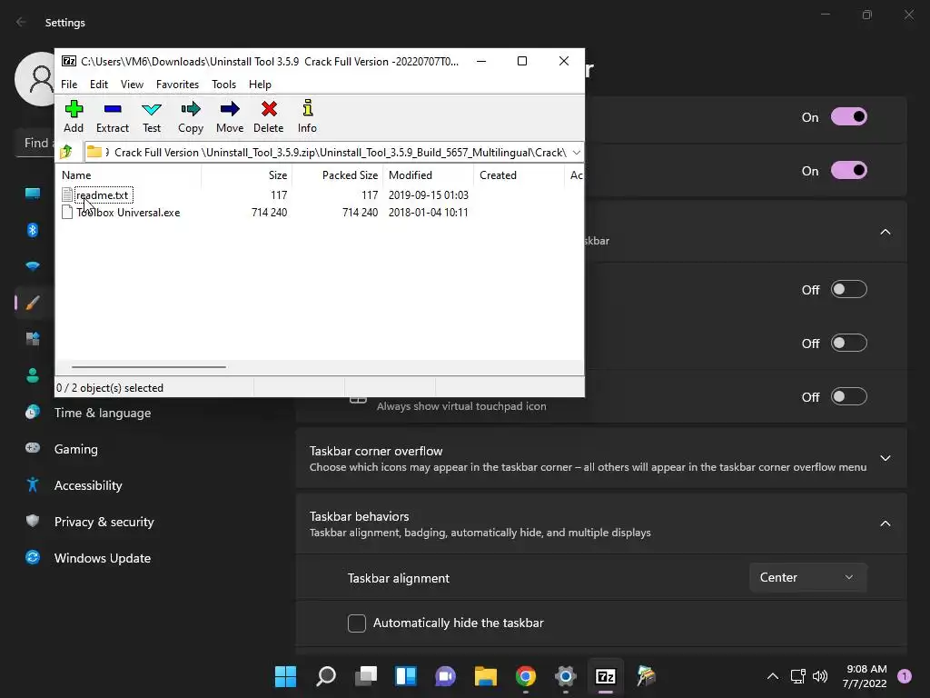Click the Move toolbar icon
Viewport: 930px width, 698px height.
pos(230,116)
